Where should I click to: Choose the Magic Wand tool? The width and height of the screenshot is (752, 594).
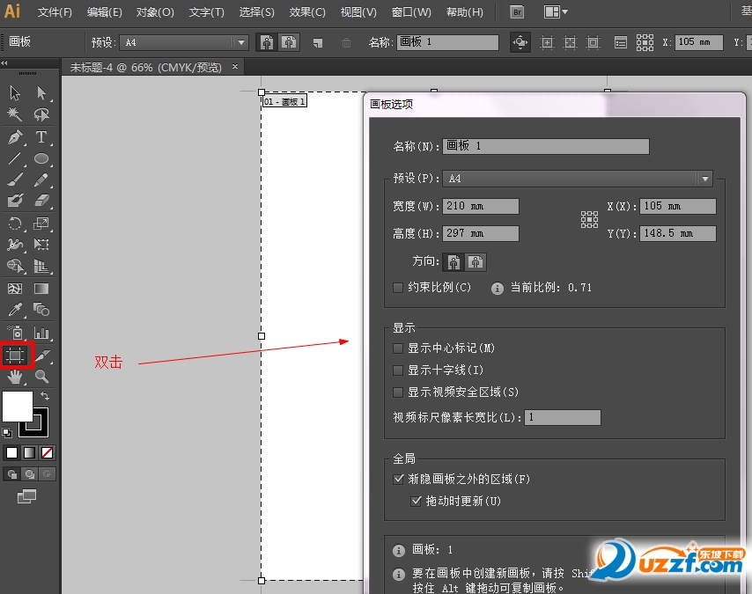[x=15, y=115]
